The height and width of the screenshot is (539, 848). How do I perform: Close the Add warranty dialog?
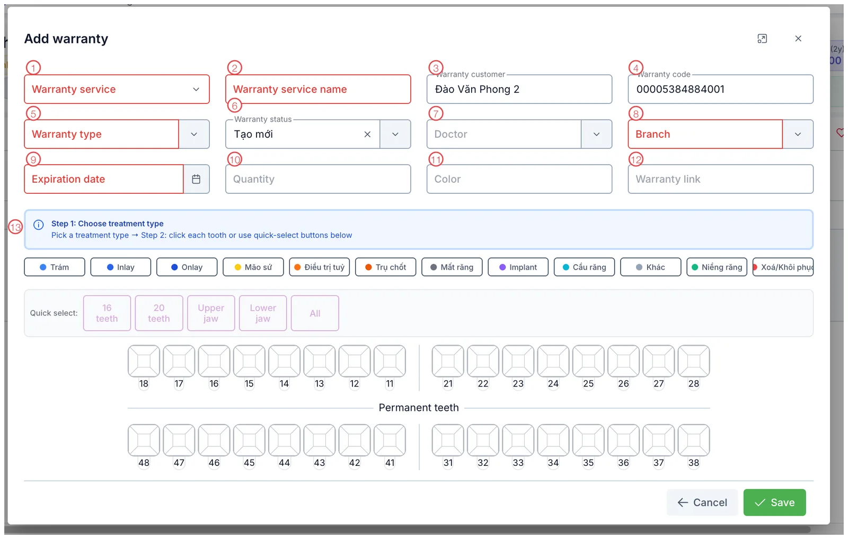pos(798,39)
